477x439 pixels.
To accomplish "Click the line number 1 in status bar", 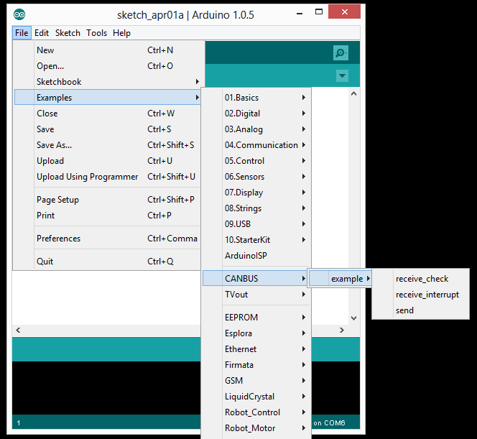I will pos(19,423).
